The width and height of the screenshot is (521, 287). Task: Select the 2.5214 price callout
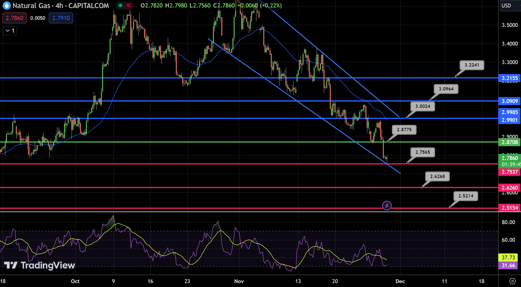point(466,196)
